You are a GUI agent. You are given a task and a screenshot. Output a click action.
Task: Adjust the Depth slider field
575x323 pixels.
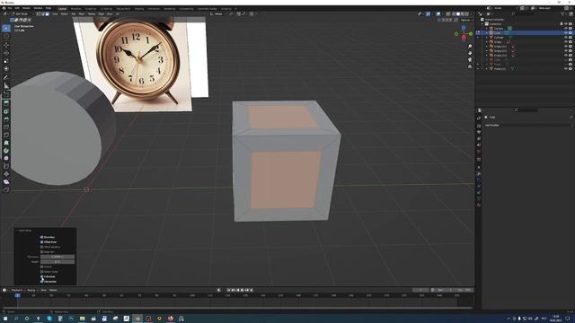click(57, 262)
